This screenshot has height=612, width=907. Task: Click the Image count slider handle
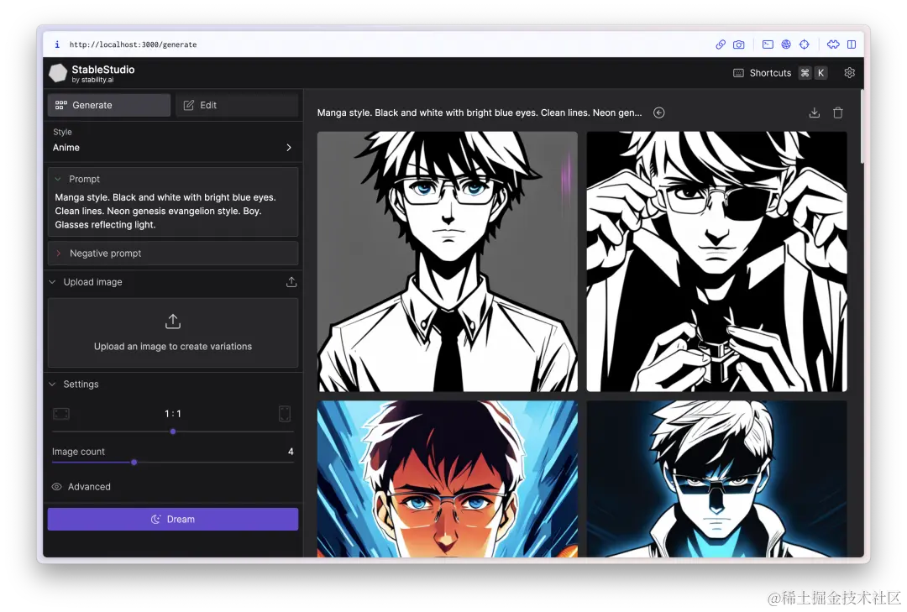(134, 463)
